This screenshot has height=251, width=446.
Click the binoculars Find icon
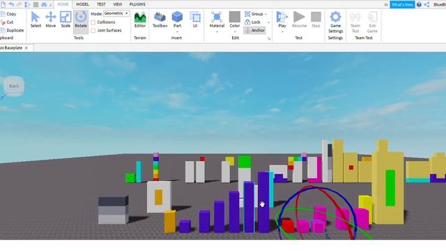click(x=44, y=5)
